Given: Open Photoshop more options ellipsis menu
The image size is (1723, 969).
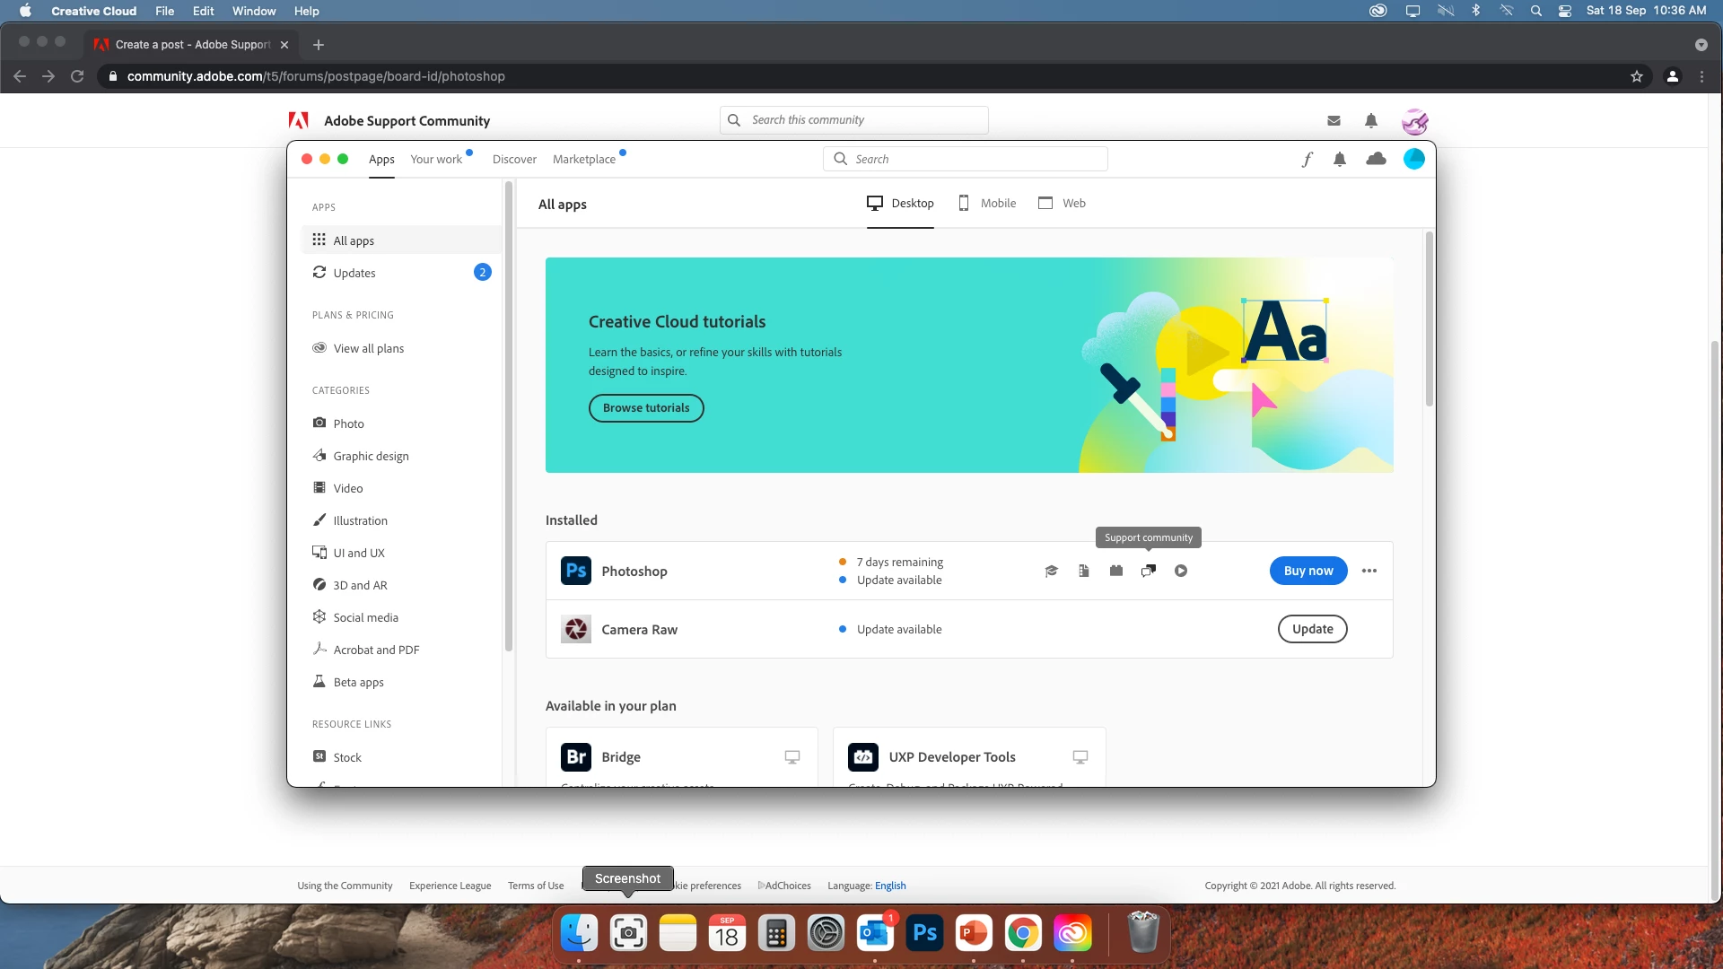Looking at the screenshot, I should tap(1369, 571).
